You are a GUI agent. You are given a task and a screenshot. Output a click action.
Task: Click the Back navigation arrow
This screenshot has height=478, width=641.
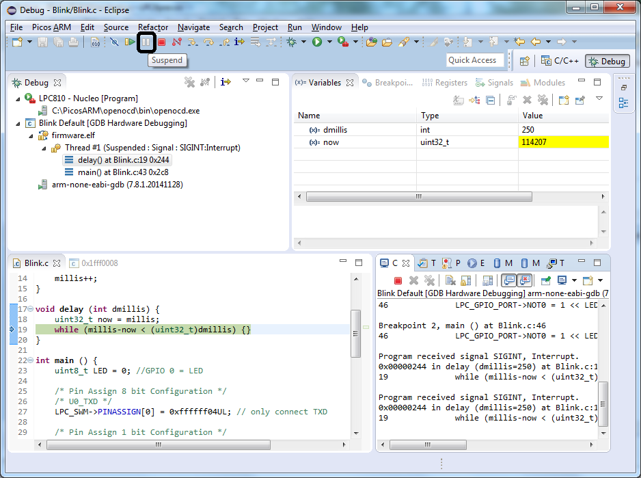(536, 42)
